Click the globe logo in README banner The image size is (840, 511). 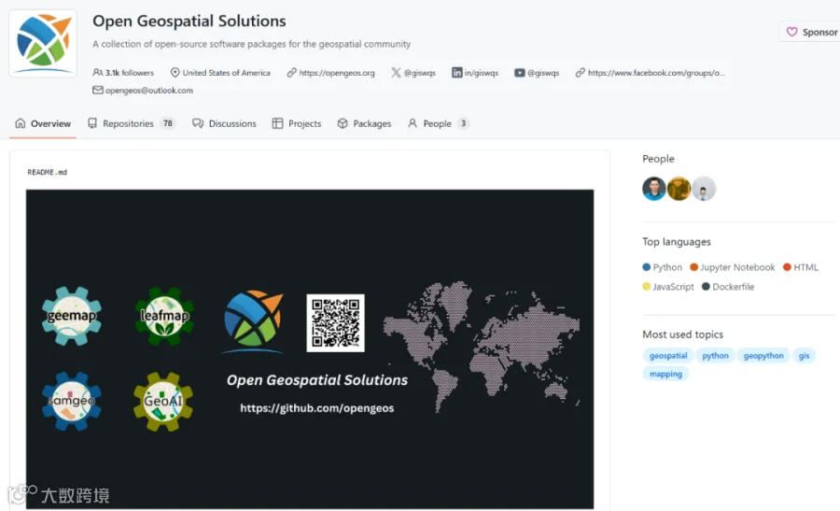(253, 320)
